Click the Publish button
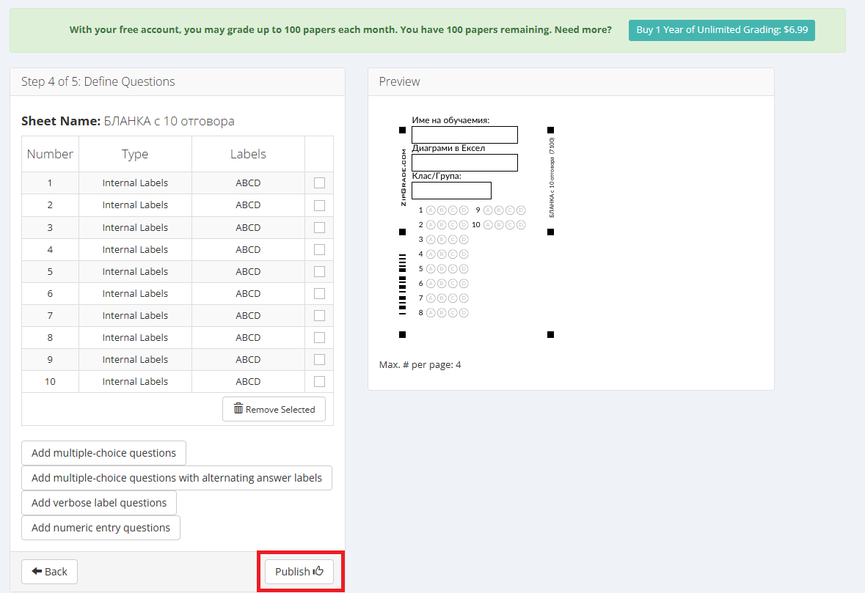Screen dimensions: 865x593 click(299, 572)
